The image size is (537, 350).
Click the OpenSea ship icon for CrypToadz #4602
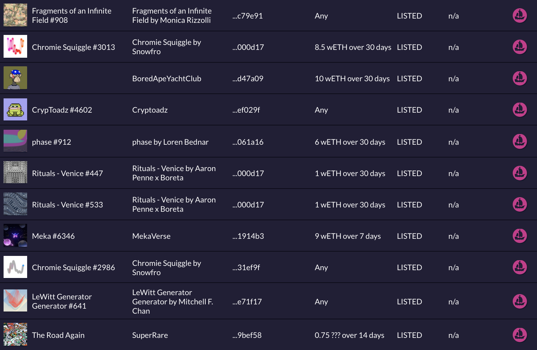tap(520, 110)
